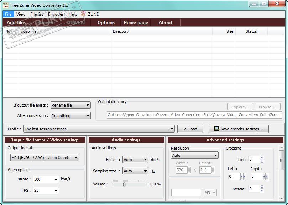Screen dimensions: 288x205
Task: Click 'Size' column header
Action: tap(224, 31)
